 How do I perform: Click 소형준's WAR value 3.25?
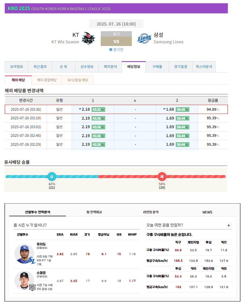pyautogui.click(x=74, y=281)
